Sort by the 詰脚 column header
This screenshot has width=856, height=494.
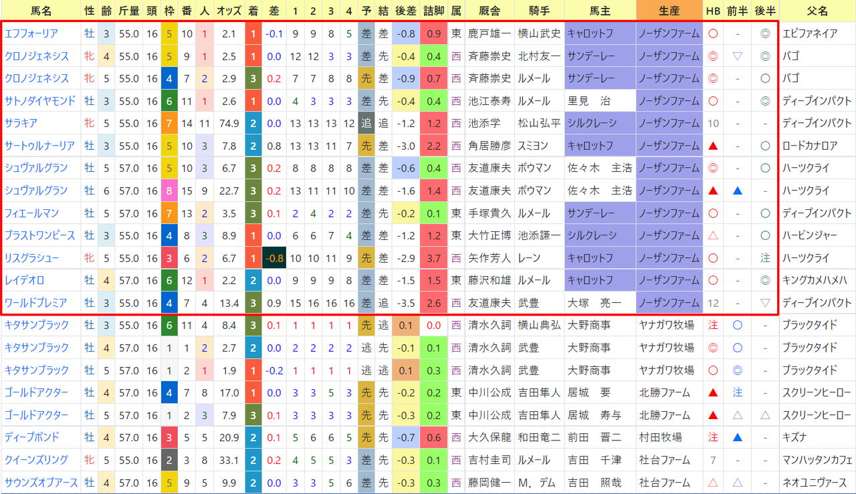click(433, 11)
